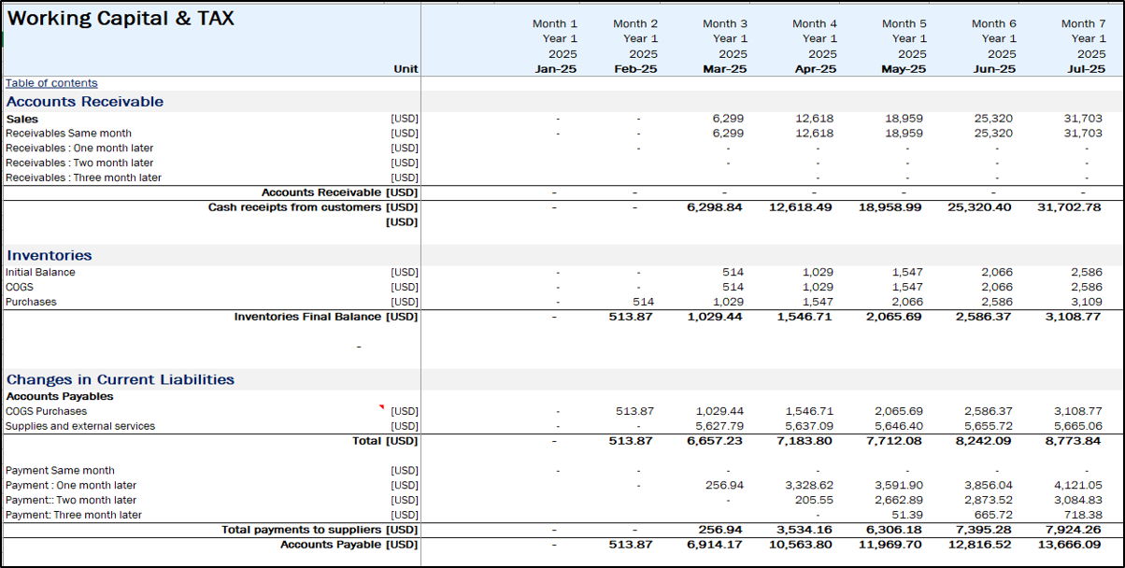
Task: Select the Changes in Current Liabilities heading
Action: [121, 379]
